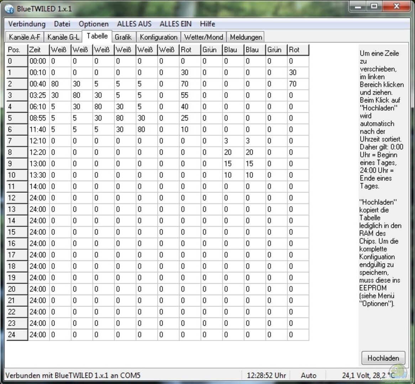Image resolution: width=415 pixels, height=384 pixels.
Task: Open the Konfiguration tab
Action: pos(158,37)
